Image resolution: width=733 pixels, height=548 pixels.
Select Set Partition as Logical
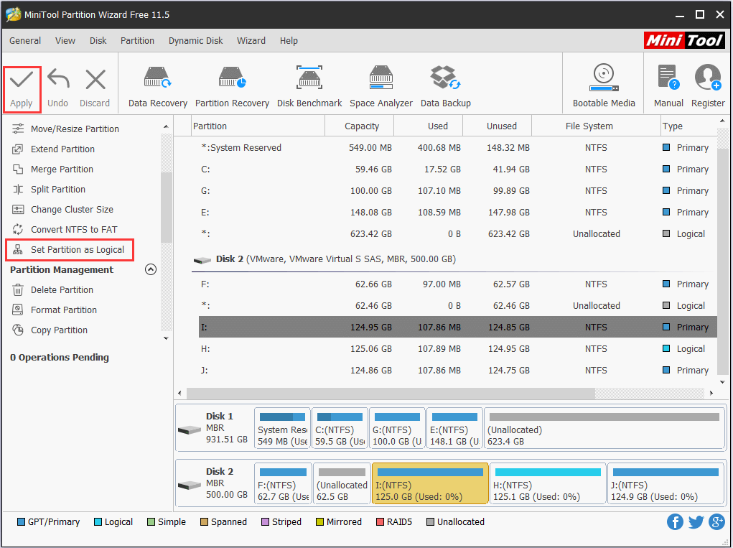click(x=69, y=250)
